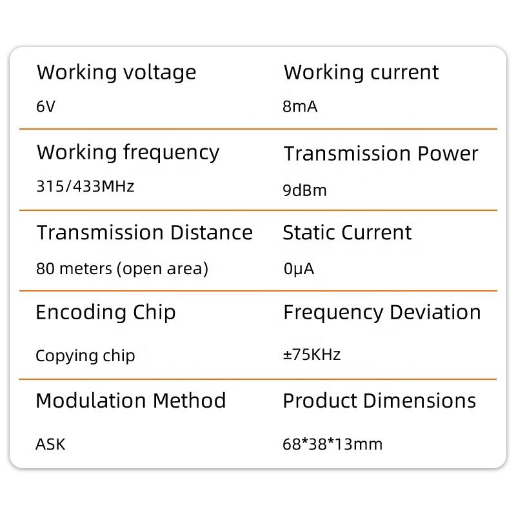Click the Frequency Deviation heading
The width and height of the screenshot is (516, 516).
(382, 312)
